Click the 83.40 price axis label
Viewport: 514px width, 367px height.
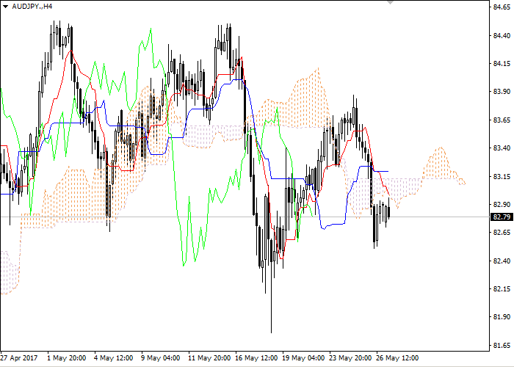coord(502,148)
